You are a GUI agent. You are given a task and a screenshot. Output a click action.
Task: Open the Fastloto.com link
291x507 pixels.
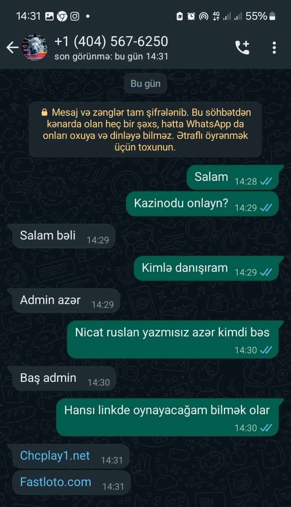(x=56, y=482)
